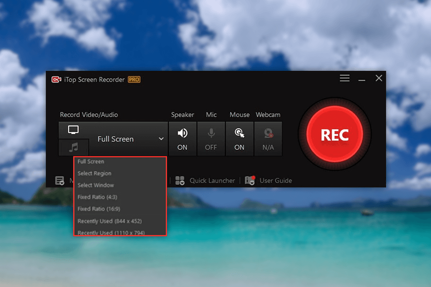Choose Select Region from the menu

pyautogui.click(x=95, y=173)
